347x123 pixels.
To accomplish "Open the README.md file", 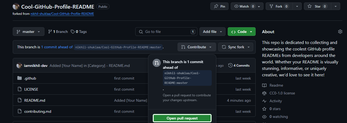I will 35,100.
